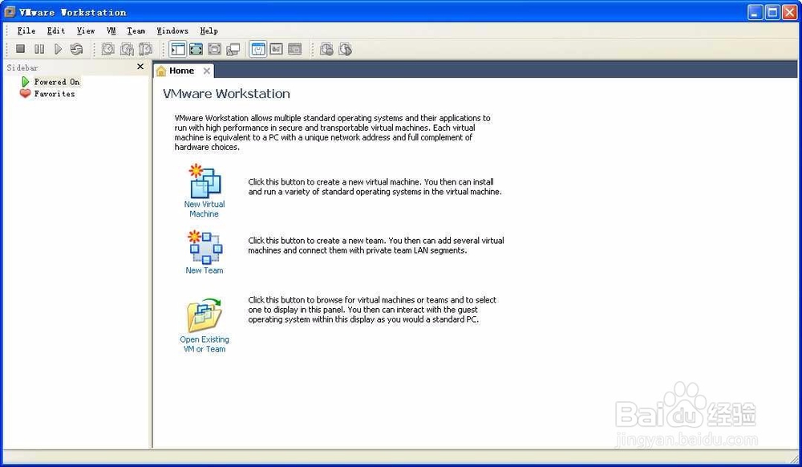Close the VMware Workstation window
The width and height of the screenshot is (802, 467).
(x=790, y=12)
